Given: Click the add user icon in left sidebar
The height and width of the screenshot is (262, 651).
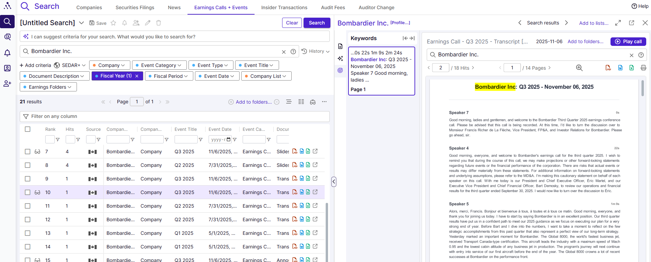Looking at the screenshot, I should pos(7,84).
